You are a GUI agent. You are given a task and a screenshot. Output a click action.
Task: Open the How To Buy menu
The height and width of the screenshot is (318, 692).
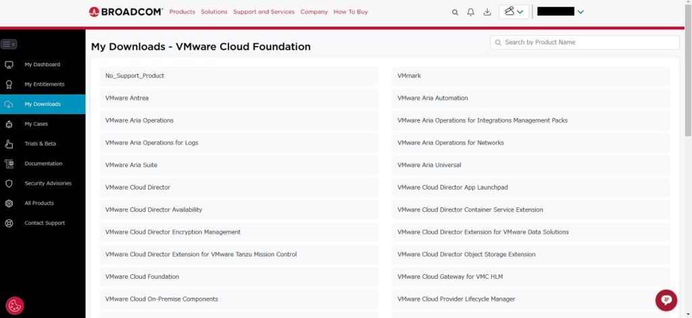pos(351,12)
